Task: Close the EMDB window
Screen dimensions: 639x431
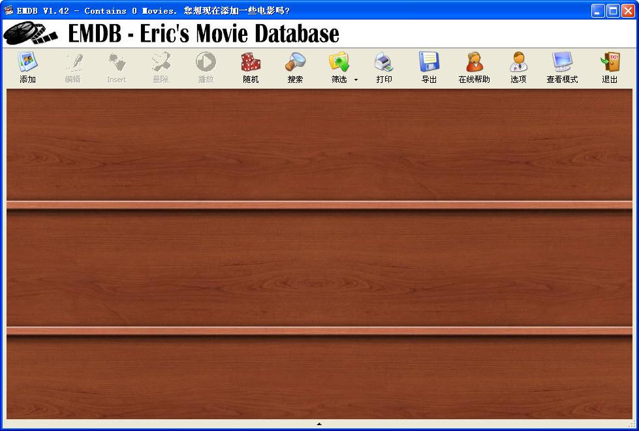Action: click(x=628, y=10)
